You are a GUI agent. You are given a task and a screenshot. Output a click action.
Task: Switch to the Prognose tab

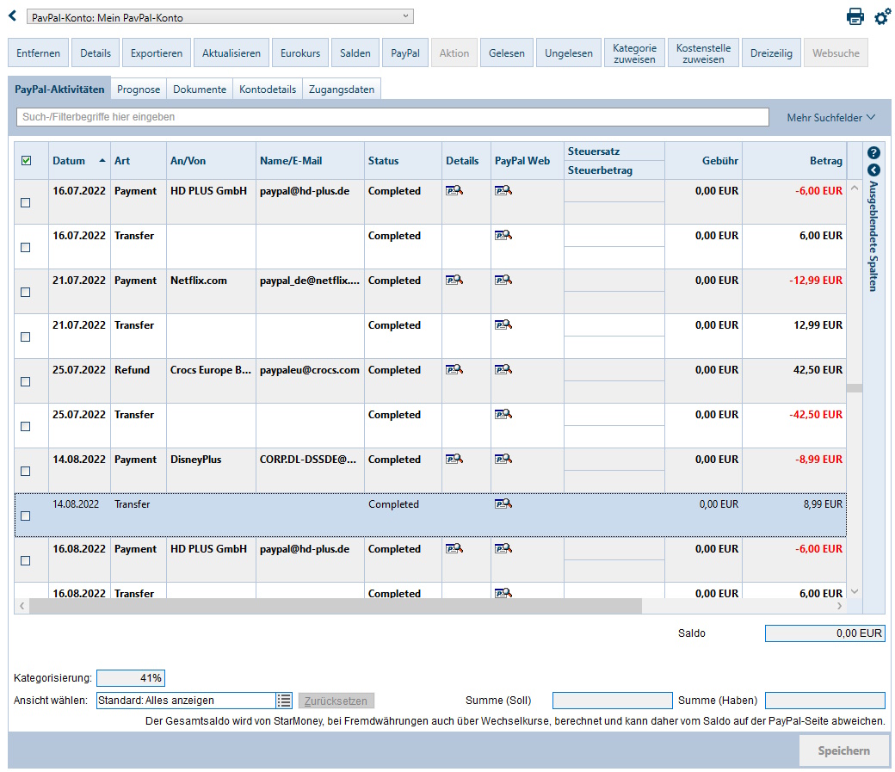pyautogui.click(x=139, y=90)
